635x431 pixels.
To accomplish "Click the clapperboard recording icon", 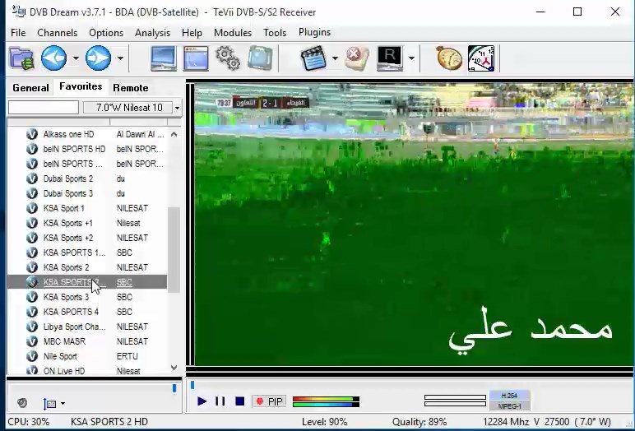I will 313,58.
